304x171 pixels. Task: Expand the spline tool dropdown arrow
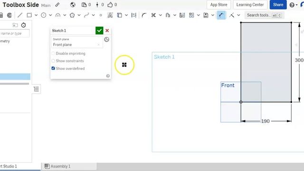click(94, 15)
